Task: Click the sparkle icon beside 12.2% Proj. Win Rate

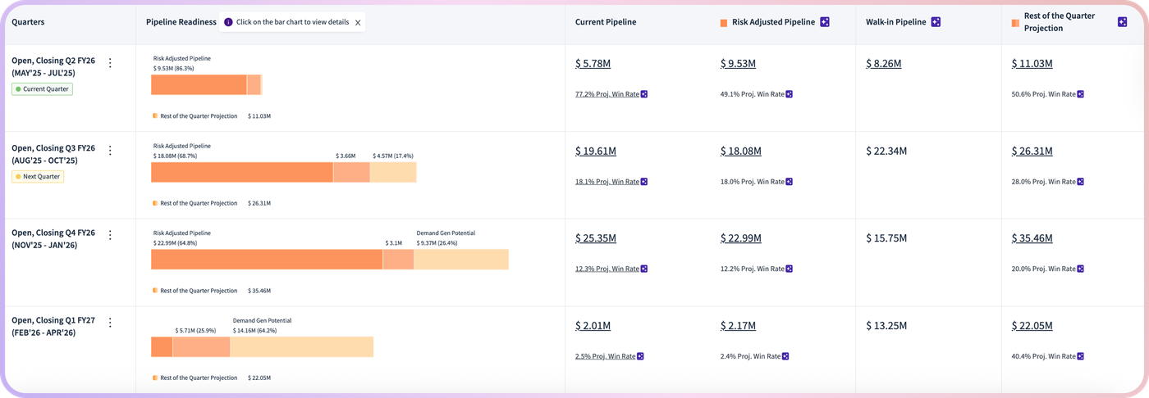Action: coord(789,269)
